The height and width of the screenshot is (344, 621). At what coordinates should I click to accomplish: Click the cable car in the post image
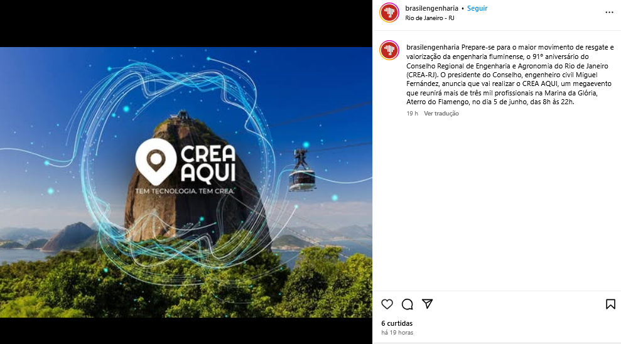302,170
